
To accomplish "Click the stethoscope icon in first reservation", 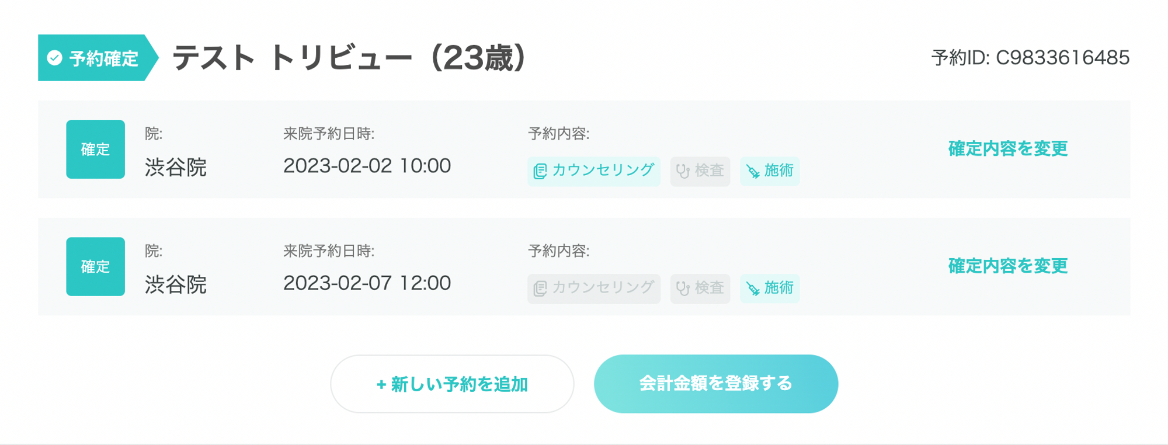I will [x=683, y=171].
